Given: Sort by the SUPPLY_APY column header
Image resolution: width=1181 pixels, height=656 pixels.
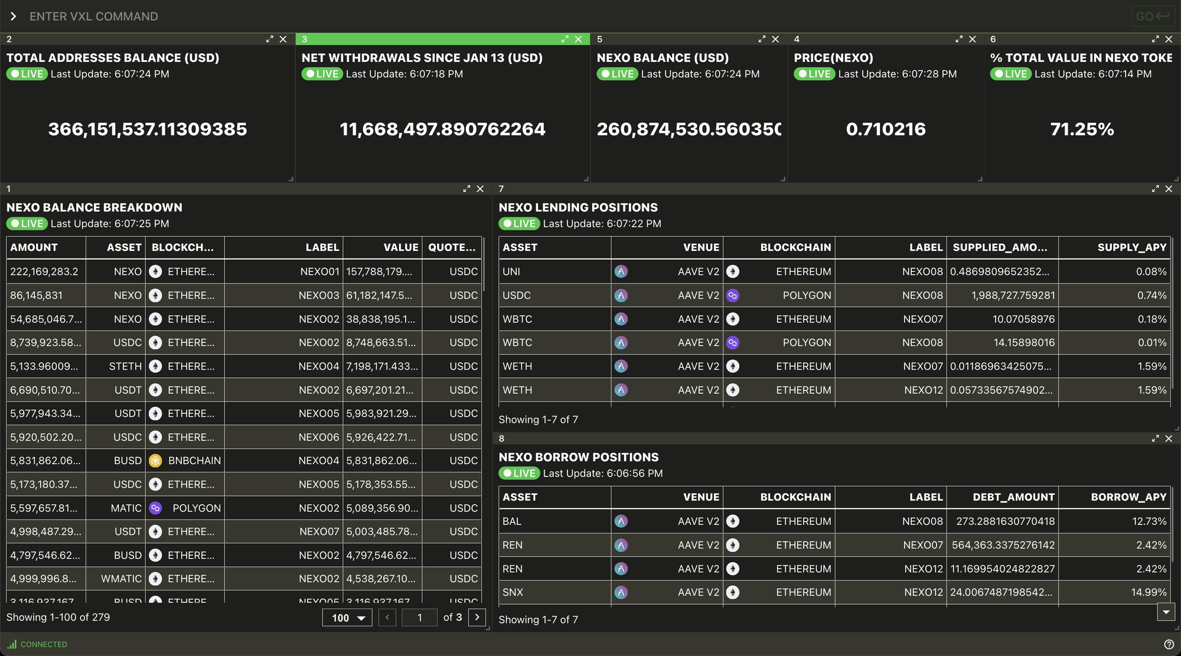Looking at the screenshot, I should tap(1131, 247).
